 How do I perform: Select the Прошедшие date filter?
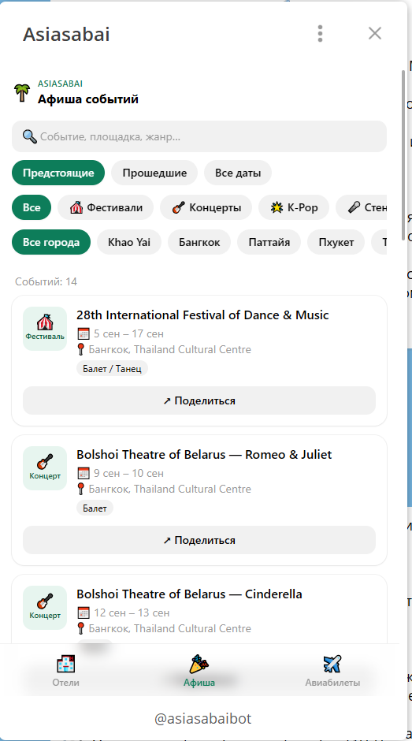154,173
